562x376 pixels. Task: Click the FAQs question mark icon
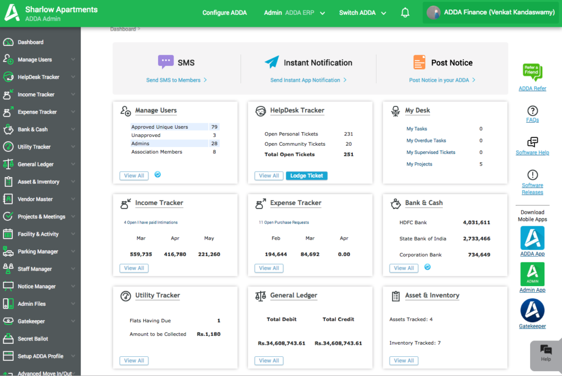tap(532, 111)
